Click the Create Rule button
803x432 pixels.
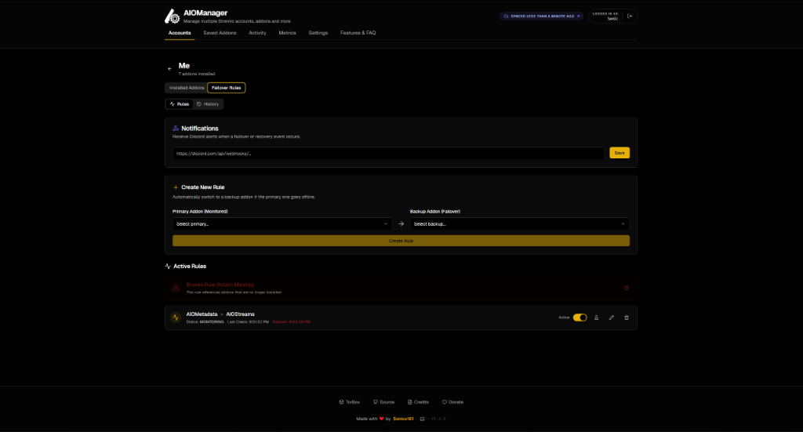(401, 241)
